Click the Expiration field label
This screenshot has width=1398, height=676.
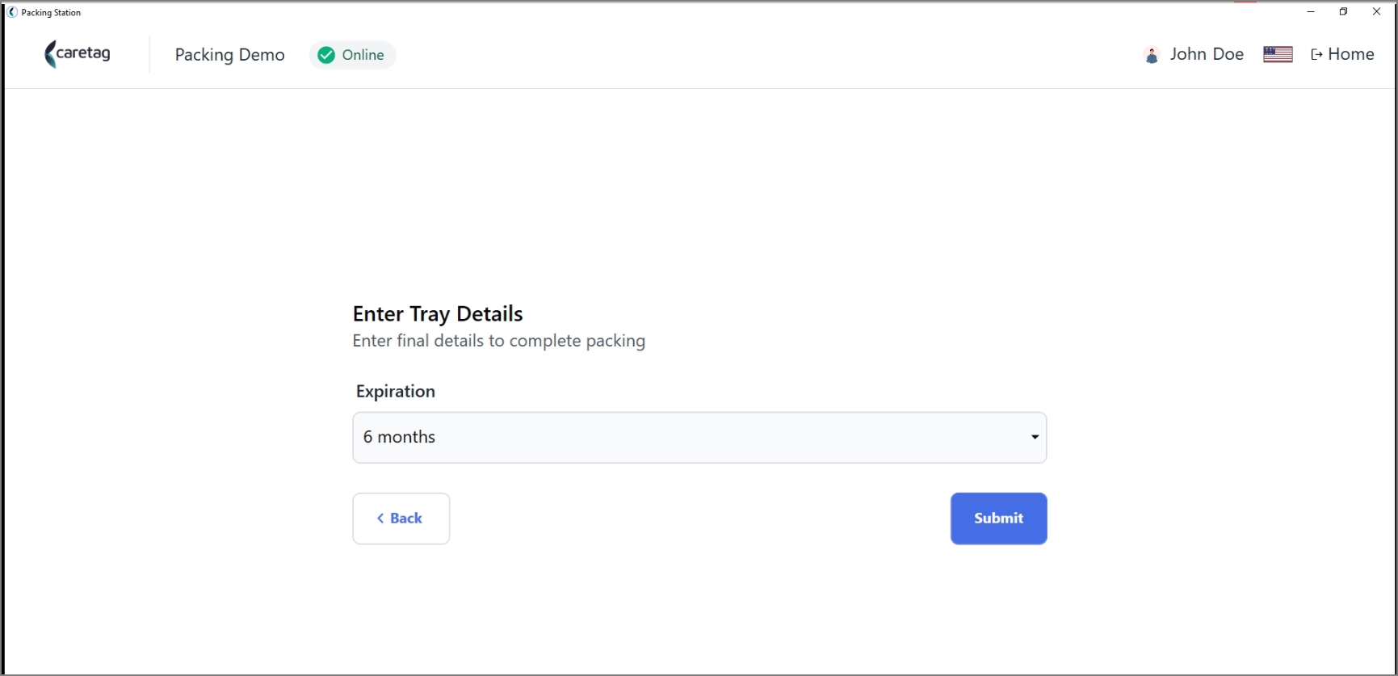[x=396, y=391]
